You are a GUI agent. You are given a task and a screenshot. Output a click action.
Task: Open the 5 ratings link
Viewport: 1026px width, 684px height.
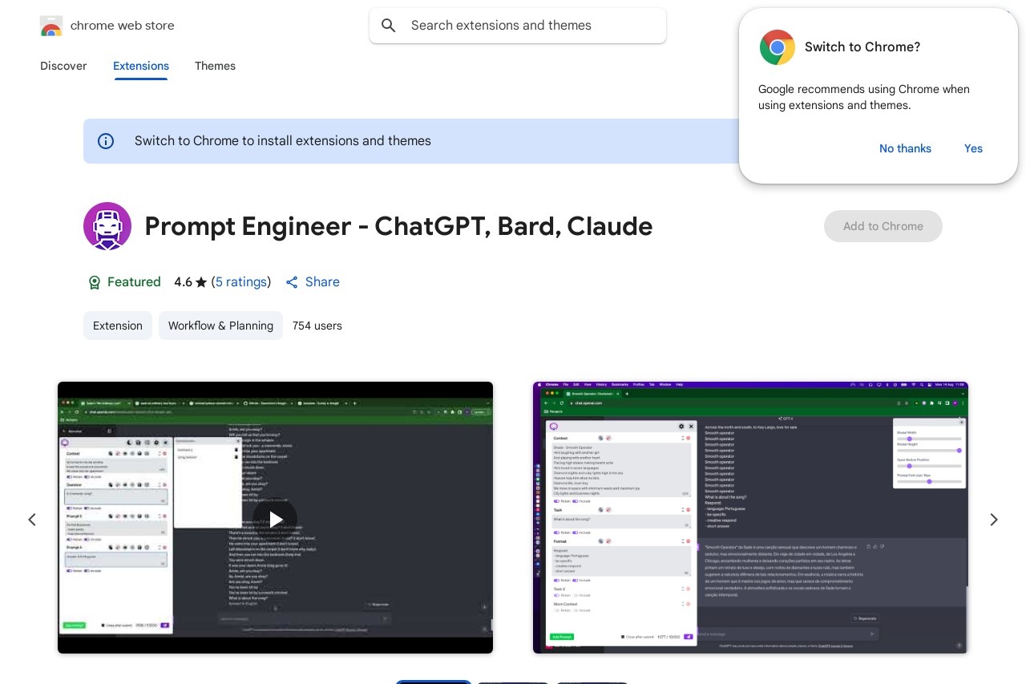pyautogui.click(x=241, y=282)
